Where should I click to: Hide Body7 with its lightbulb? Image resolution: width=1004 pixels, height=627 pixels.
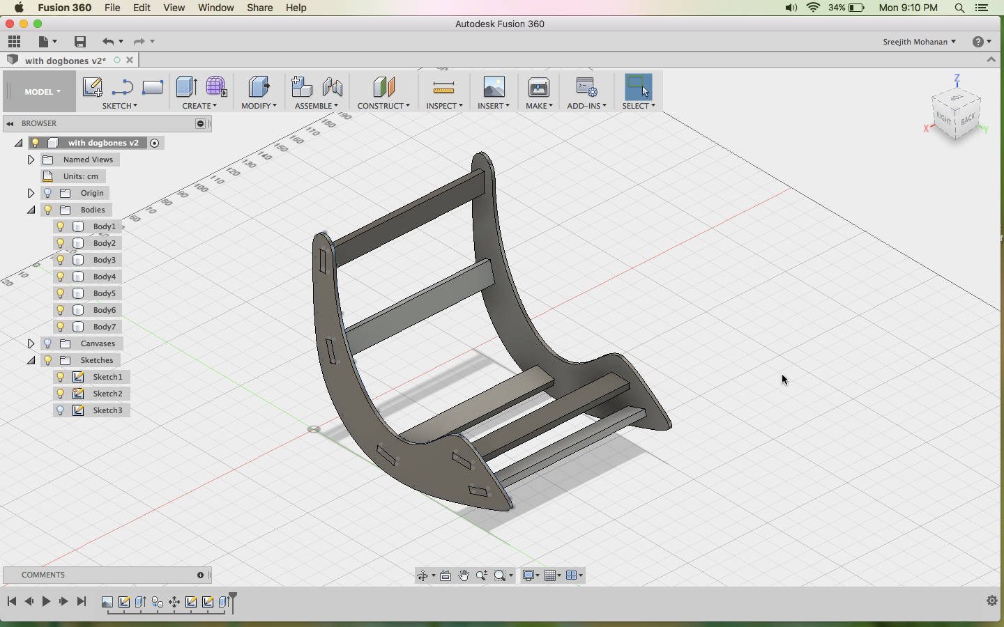[x=61, y=327]
